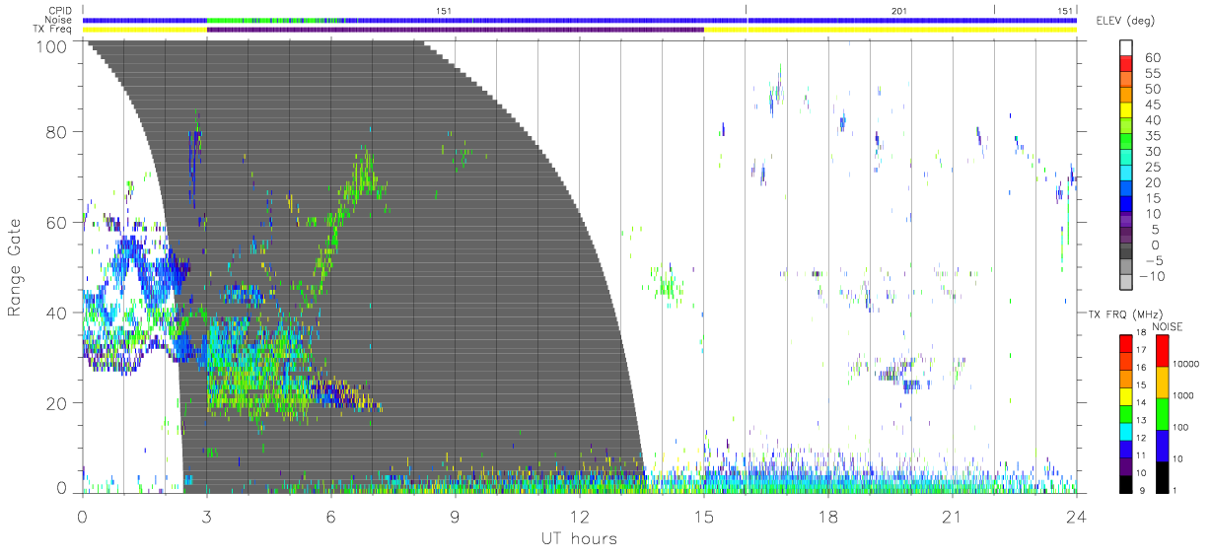Image resolution: width=1211 pixels, height=559 pixels.
Task: Click the '9' tick label on UT hours axis
Action: coord(455,517)
